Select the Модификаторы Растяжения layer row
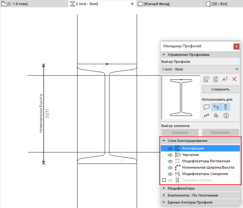243x208 pixels. tap(200, 161)
